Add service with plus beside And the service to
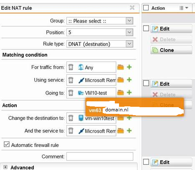Screen dimensions: 195x170 tap(129, 131)
